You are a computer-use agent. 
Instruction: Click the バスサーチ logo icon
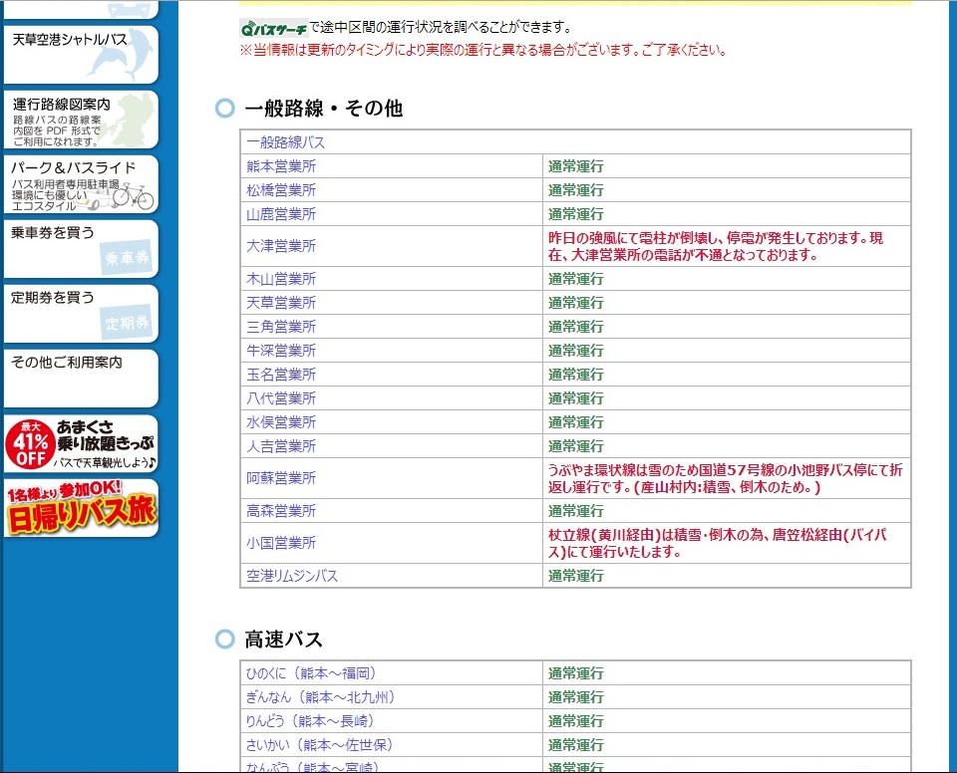point(273,27)
